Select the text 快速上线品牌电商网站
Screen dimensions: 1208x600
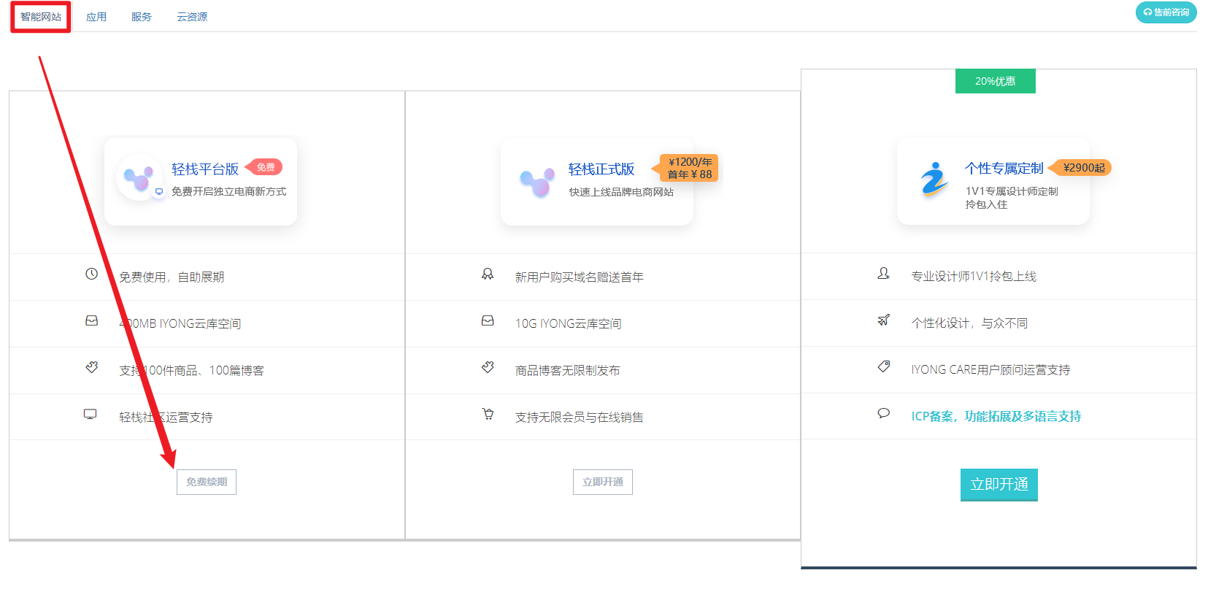pyautogui.click(x=622, y=192)
